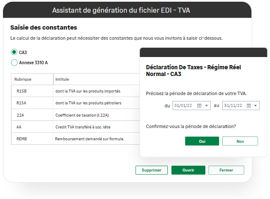The width and height of the screenshot is (270, 199).
Task: Click Oui to confirm the period
Action: coord(202,141)
